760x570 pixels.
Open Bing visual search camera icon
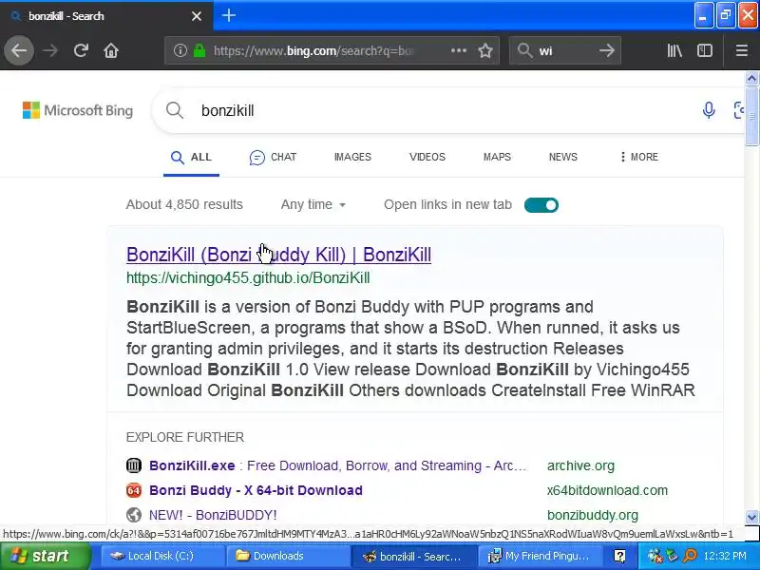739,110
